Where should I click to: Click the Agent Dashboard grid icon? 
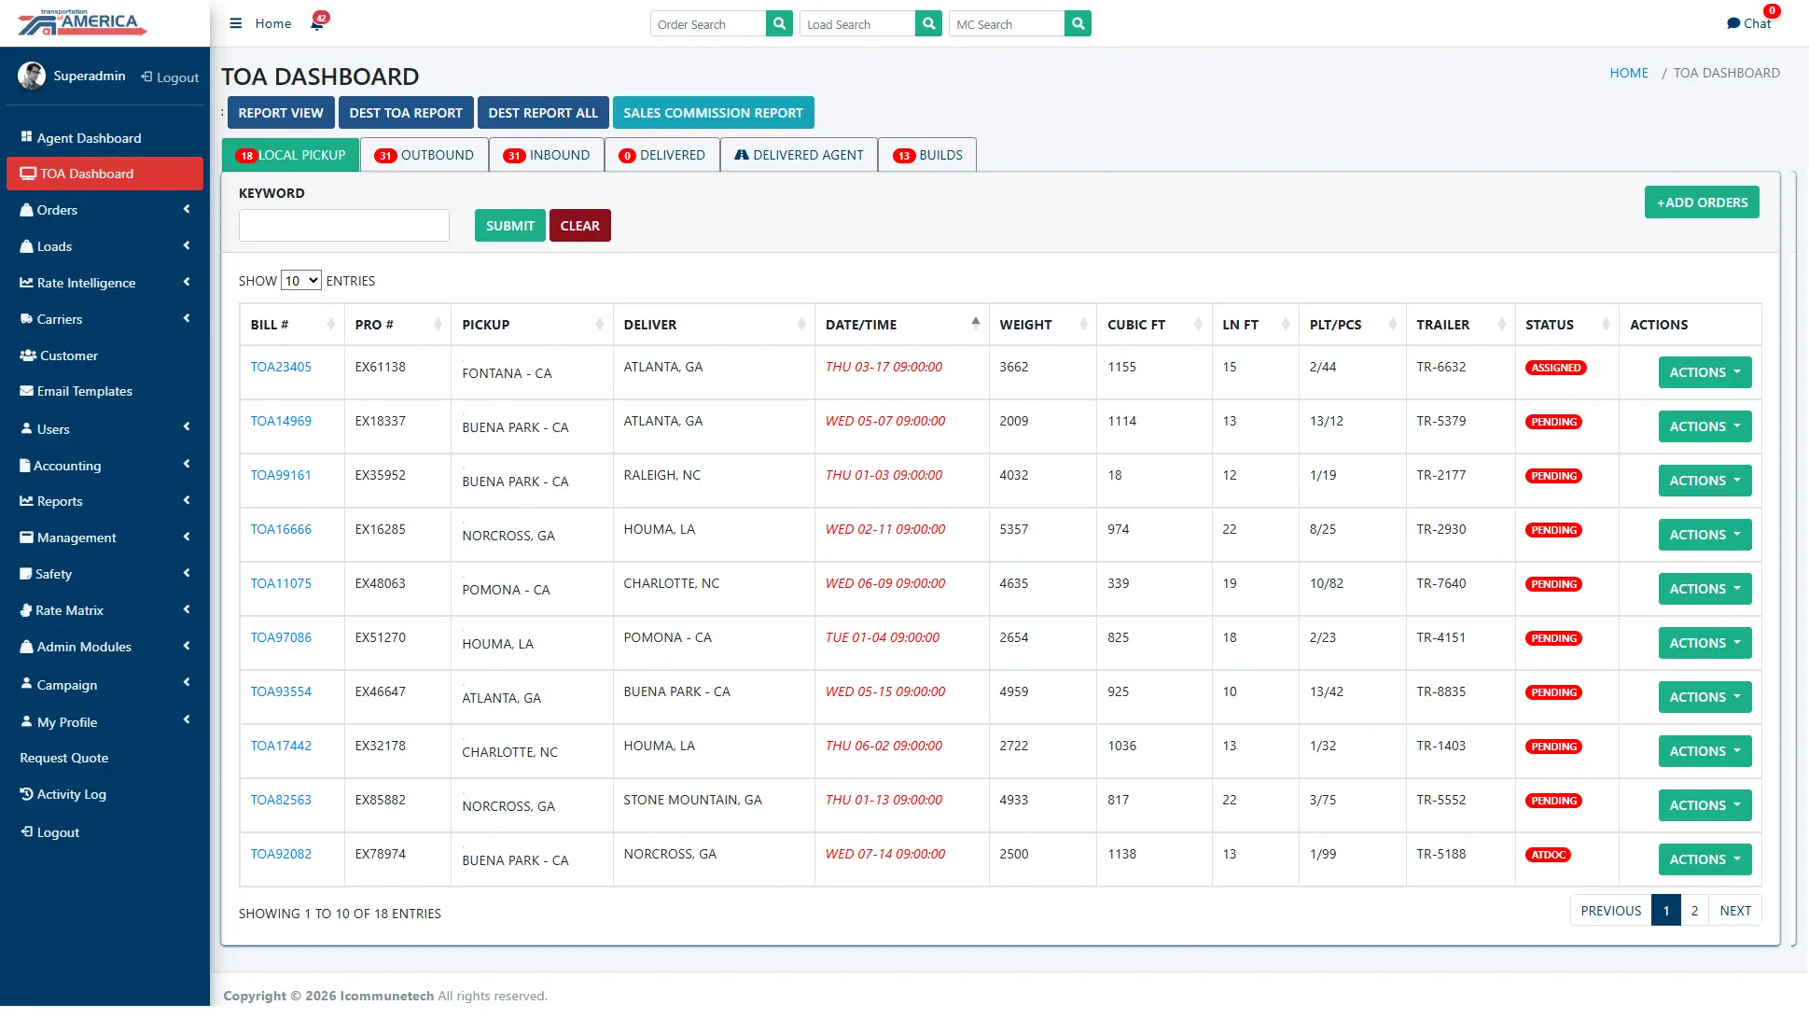(26, 137)
